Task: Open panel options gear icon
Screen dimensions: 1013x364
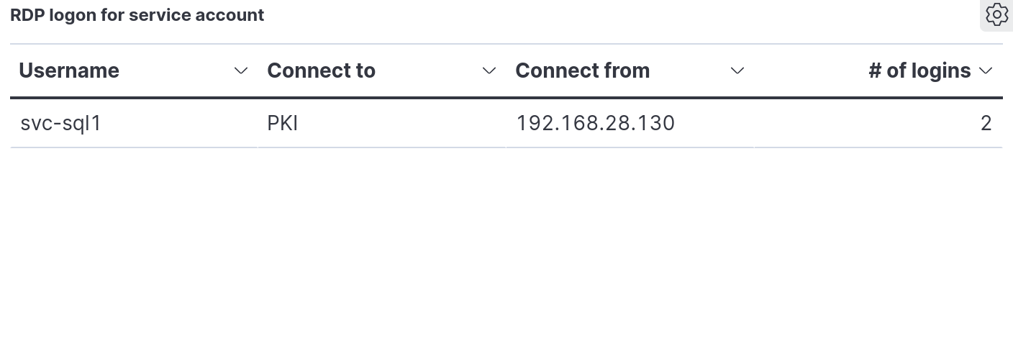Action: click(x=996, y=14)
